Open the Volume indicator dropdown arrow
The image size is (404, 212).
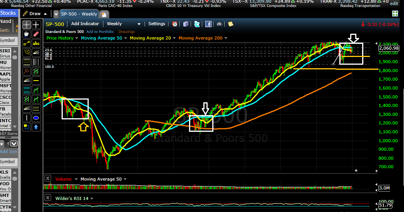[x=76, y=179]
